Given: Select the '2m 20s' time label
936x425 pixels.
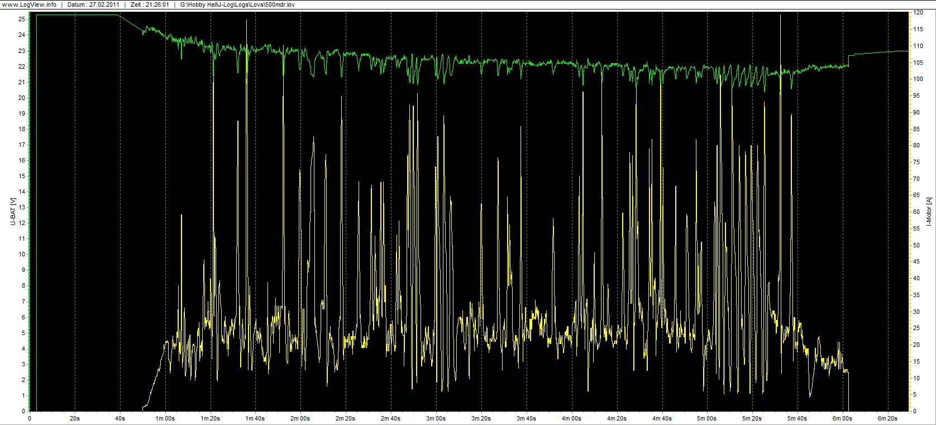Looking at the screenshot, I should click(346, 418).
